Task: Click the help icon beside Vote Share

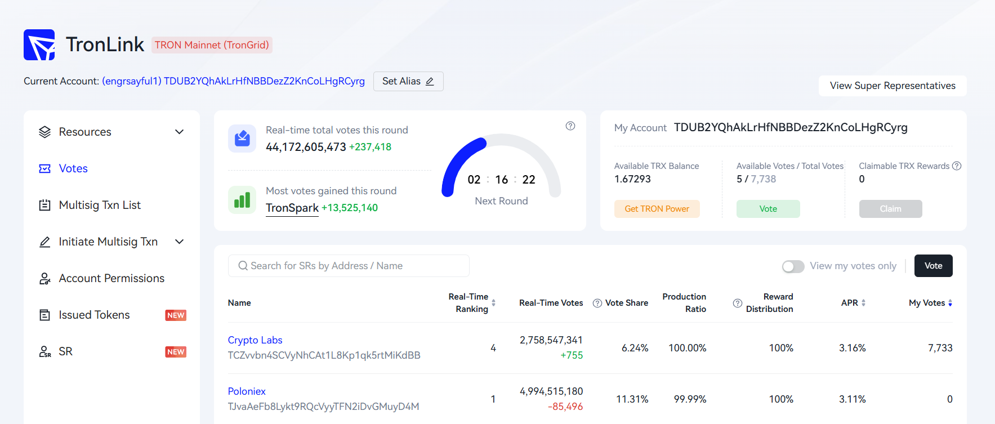Action: [597, 303]
